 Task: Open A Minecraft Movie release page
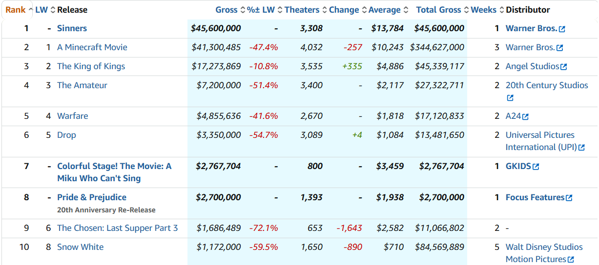(92, 47)
